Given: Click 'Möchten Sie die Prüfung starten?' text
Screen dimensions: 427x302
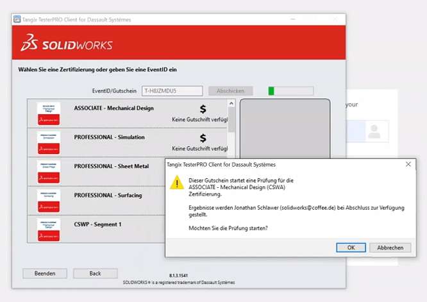Looking at the screenshot, I should tap(228, 228).
